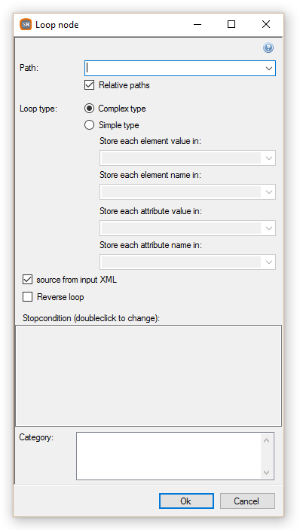This screenshot has height=530, width=300.
Task: Click inside the Category text area
Action: pyautogui.click(x=169, y=456)
